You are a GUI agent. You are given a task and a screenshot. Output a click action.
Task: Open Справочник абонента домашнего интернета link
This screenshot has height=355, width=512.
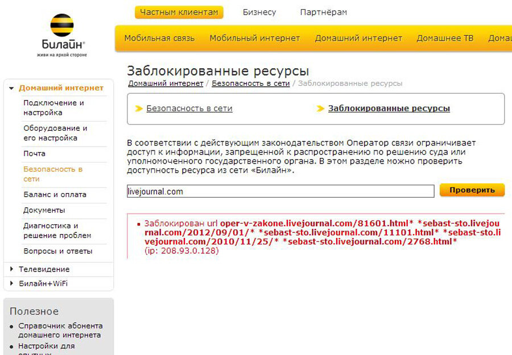pyautogui.click(x=60, y=330)
